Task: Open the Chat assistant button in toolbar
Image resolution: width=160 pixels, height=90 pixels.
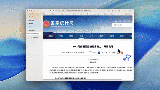Action: (130, 11)
